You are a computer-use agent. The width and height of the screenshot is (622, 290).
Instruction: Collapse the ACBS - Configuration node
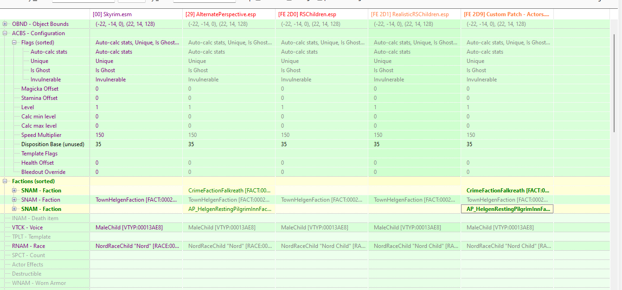click(x=5, y=33)
